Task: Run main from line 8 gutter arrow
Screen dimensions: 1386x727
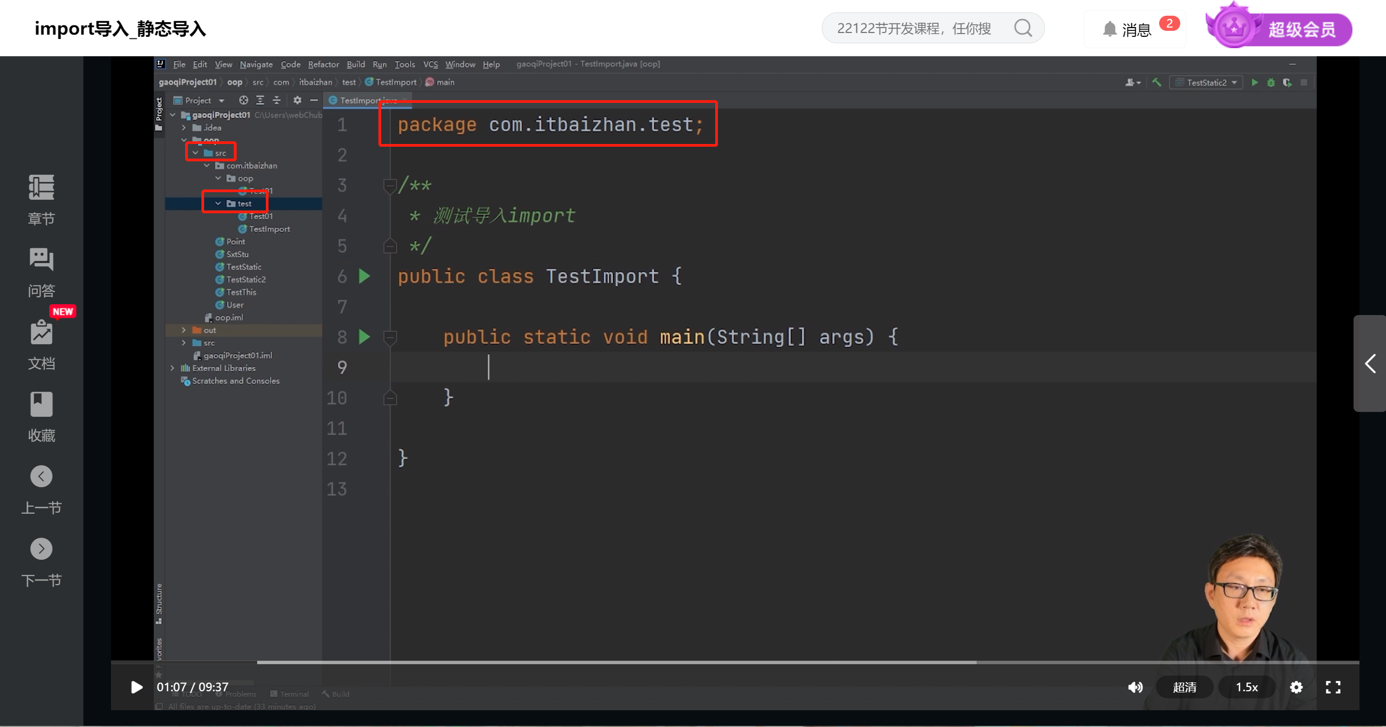Action: click(x=365, y=337)
